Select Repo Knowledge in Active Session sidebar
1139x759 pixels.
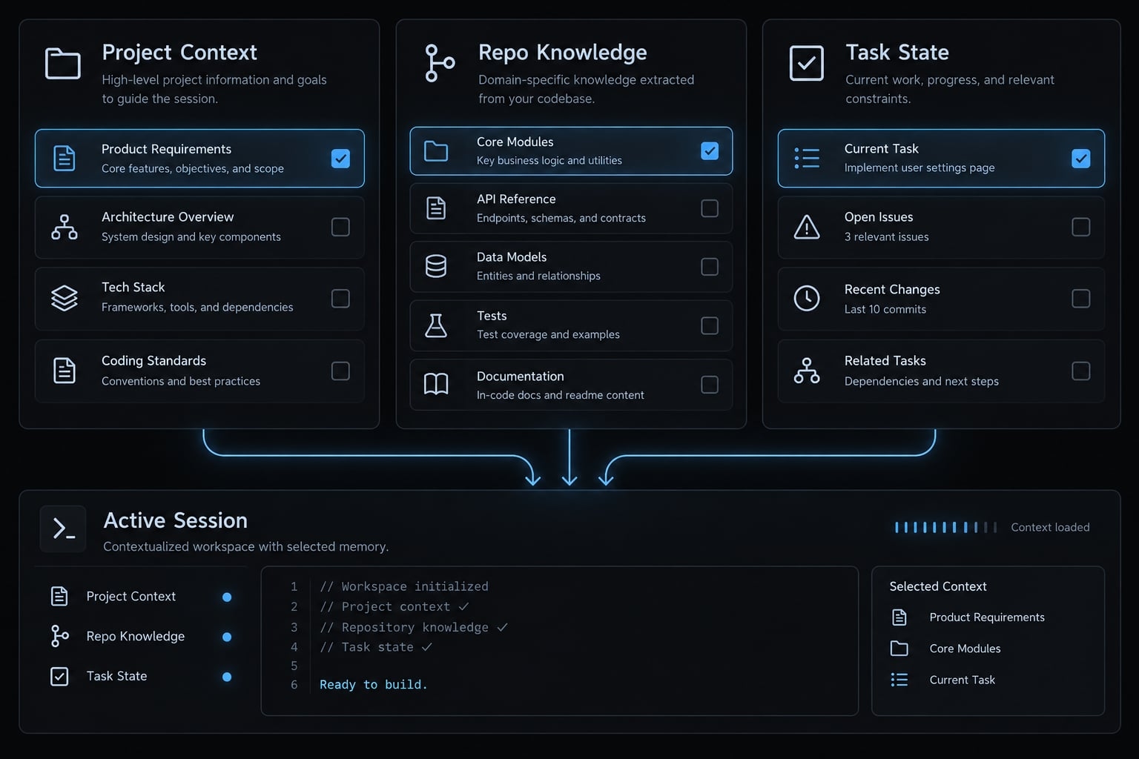tap(141, 636)
